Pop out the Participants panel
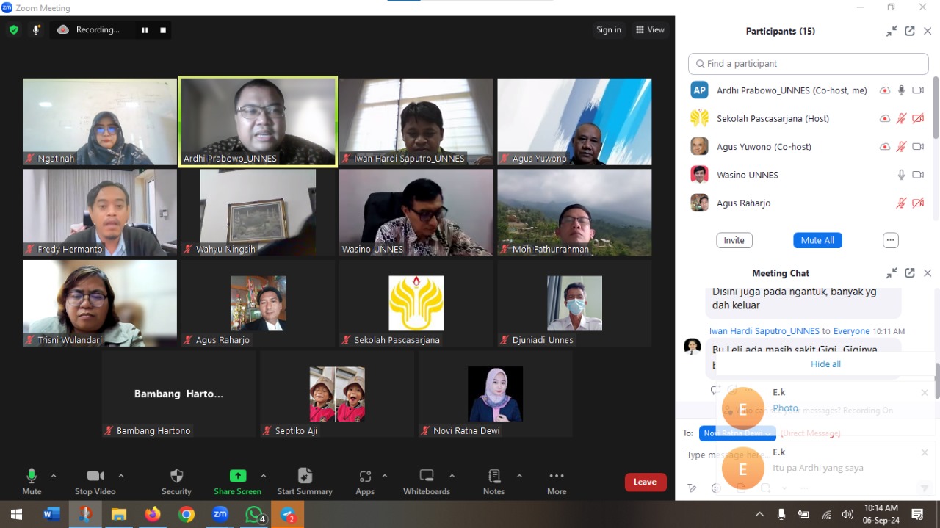Image resolution: width=940 pixels, height=528 pixels. tap(909, 31)
